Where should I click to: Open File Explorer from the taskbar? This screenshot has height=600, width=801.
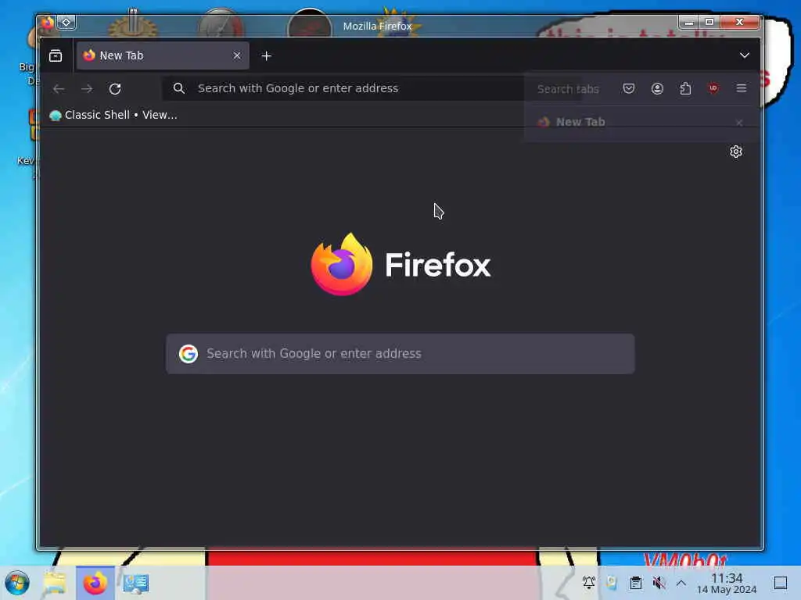[x=55, y=583]
